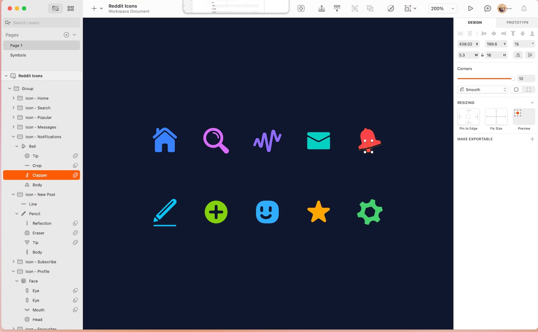Click the Backward (send backward) toolbar icon
538x332 pixels.
(337, 8)
